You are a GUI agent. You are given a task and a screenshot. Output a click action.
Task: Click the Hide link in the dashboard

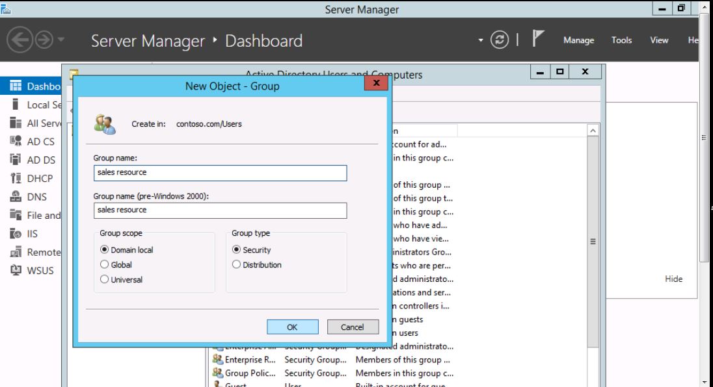click(x=673, y=279)
